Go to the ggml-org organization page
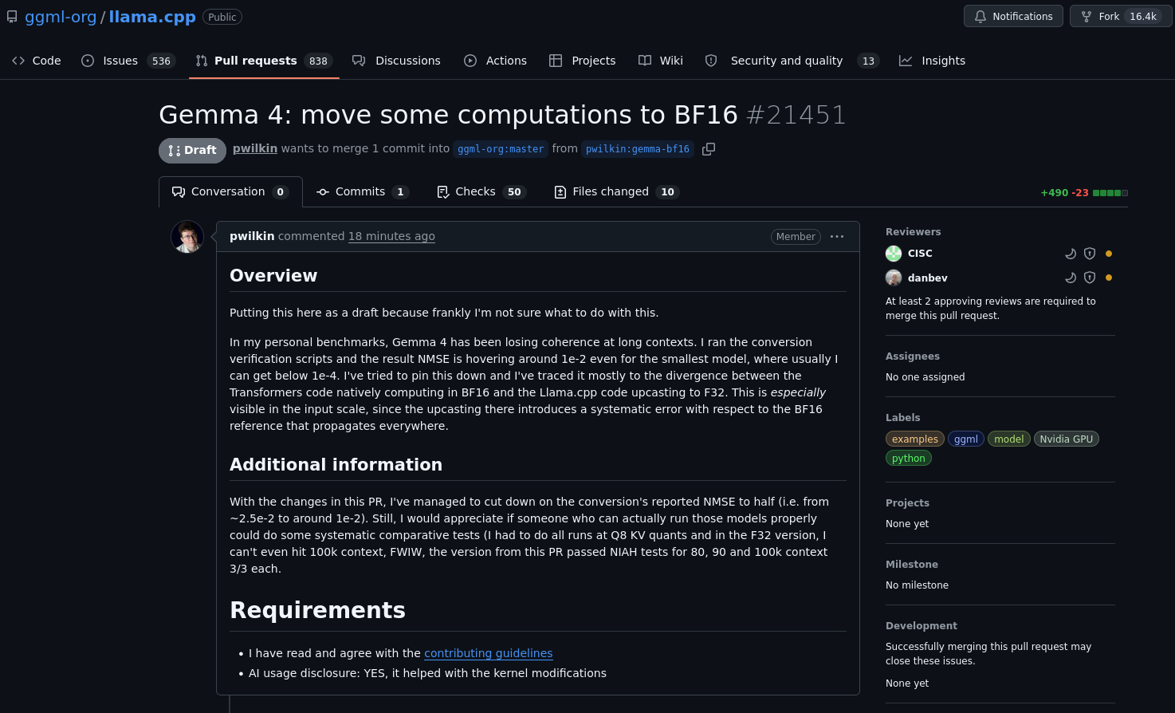1175x713 pixels. (61, 17)
